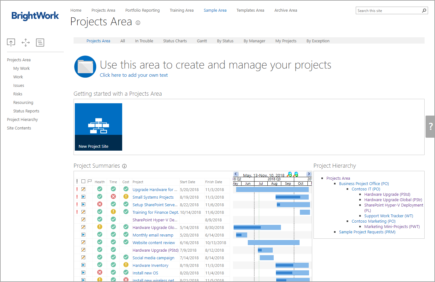Open My Work in left sidebar
435x282 pixels.
pos(21,68)
